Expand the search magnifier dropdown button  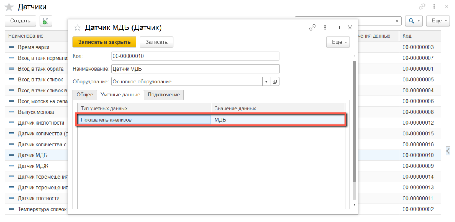[414, 21]
